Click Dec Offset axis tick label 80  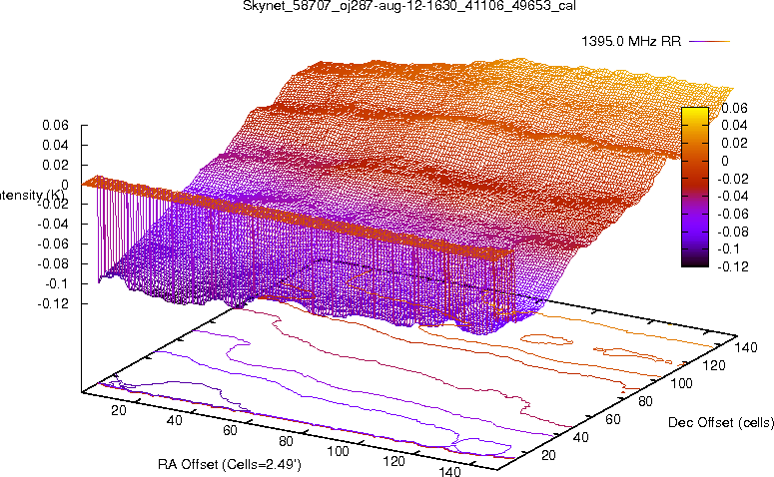(645, 402)
